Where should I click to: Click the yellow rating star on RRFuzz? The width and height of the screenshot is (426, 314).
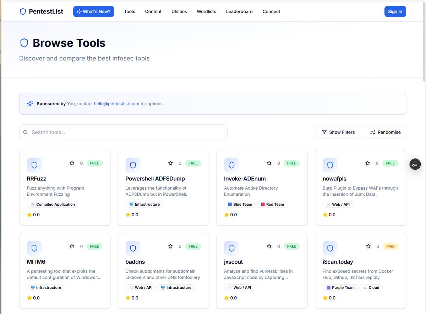[x=29, y=215]
